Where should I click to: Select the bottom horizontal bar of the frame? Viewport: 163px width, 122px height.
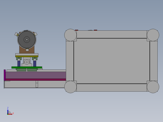[112, 88]
